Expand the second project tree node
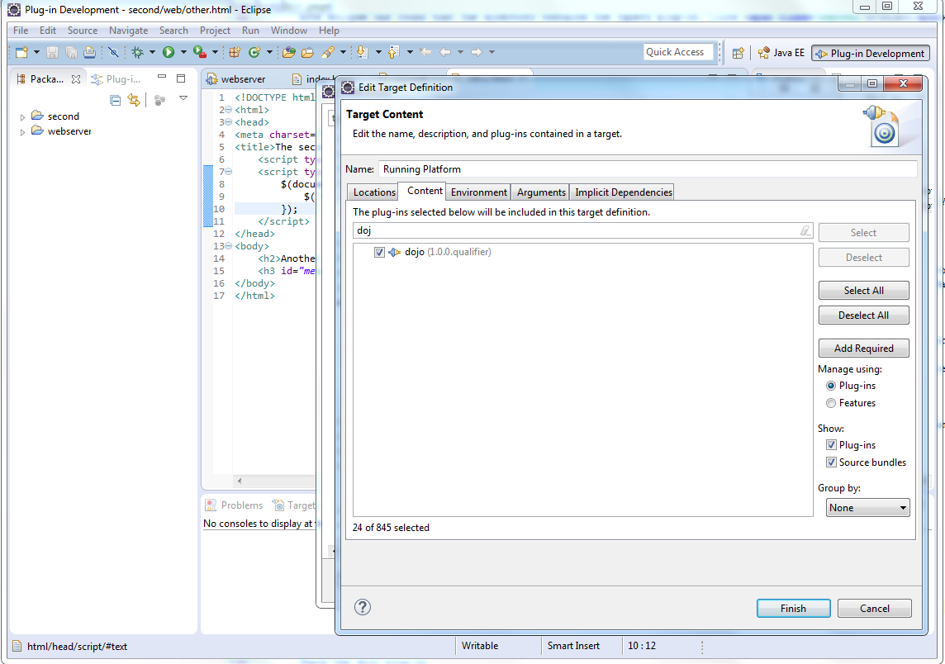Screen dimensions: 945x664 pos(22,117)
